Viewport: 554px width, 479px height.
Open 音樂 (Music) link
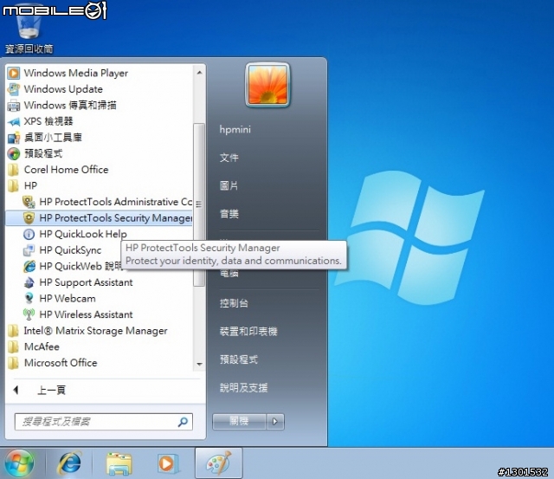click(x=229, y=214)
